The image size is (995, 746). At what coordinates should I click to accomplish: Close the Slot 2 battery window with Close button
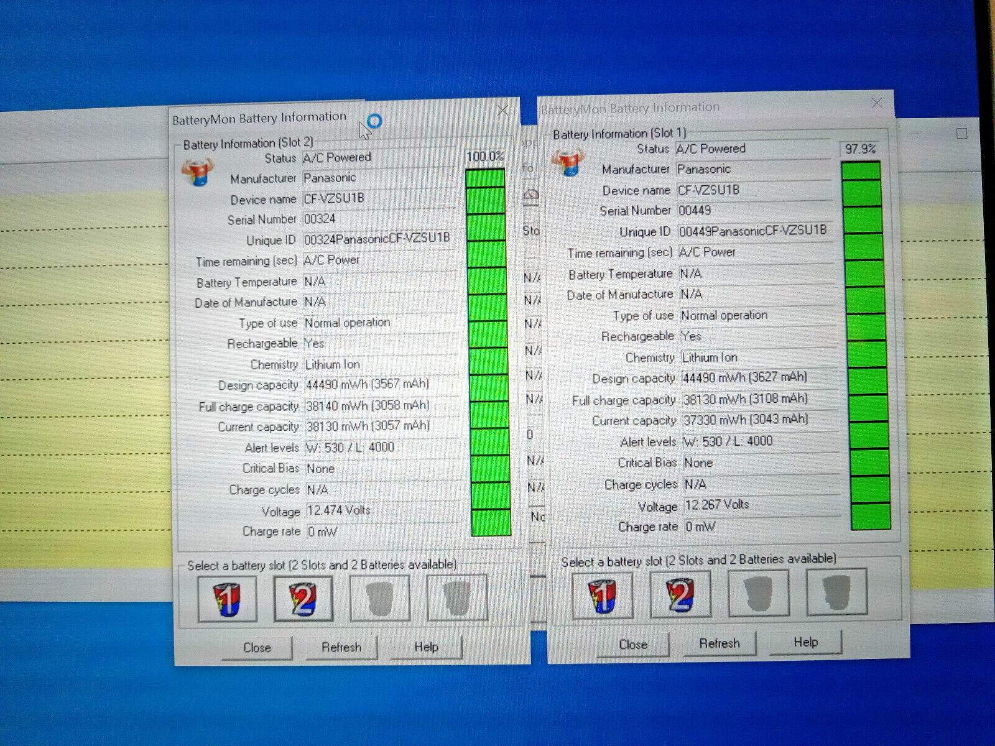257,648
